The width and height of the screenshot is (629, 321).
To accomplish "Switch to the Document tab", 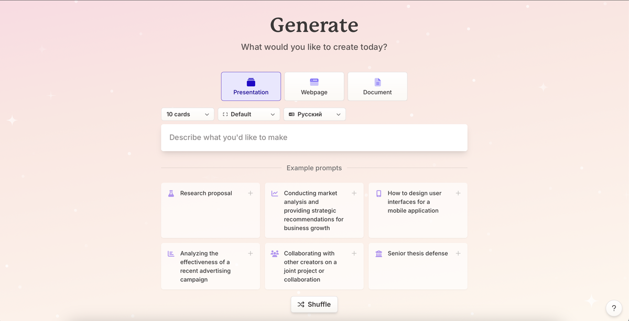I will click(x=377, y=86).
